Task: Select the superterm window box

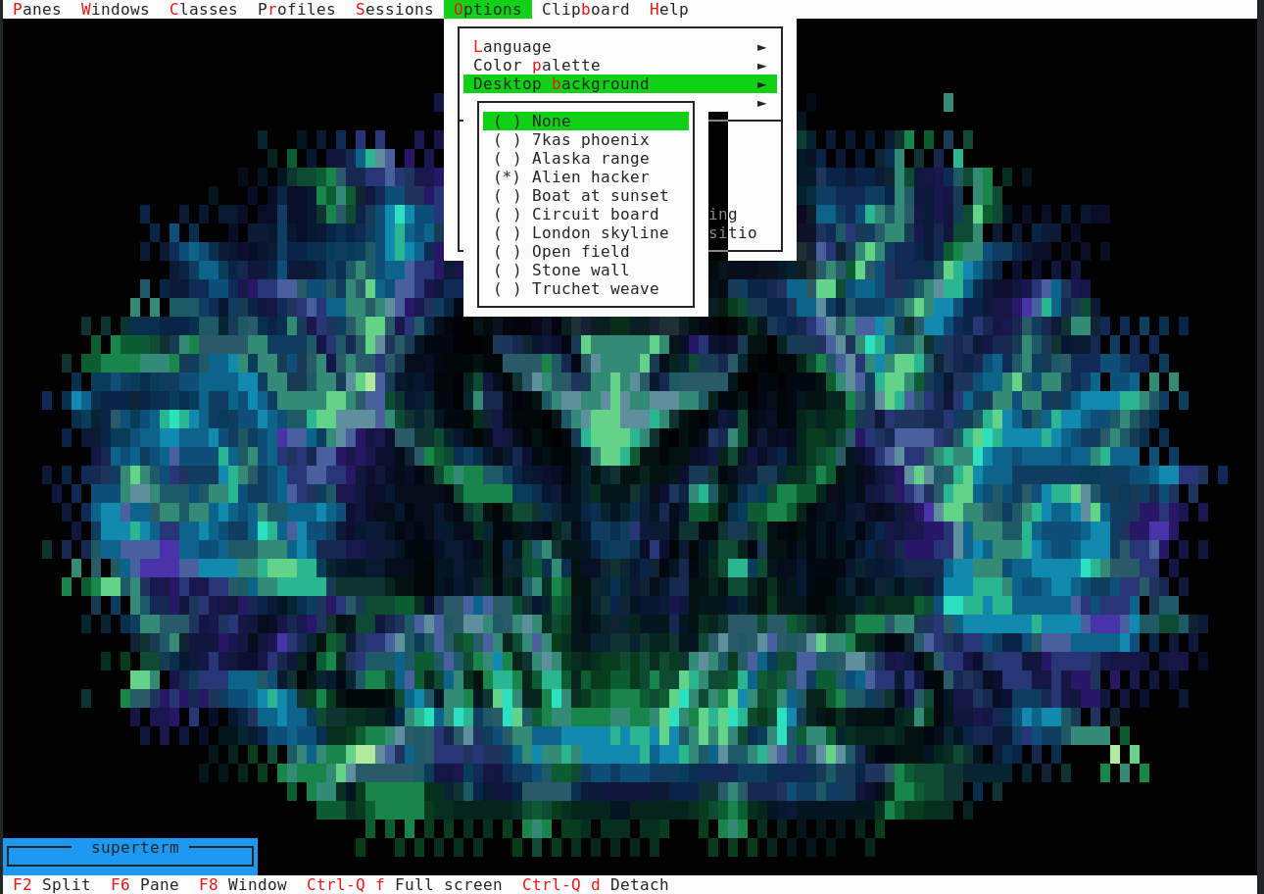Action: pyautogui.click(x=130, y=856)
